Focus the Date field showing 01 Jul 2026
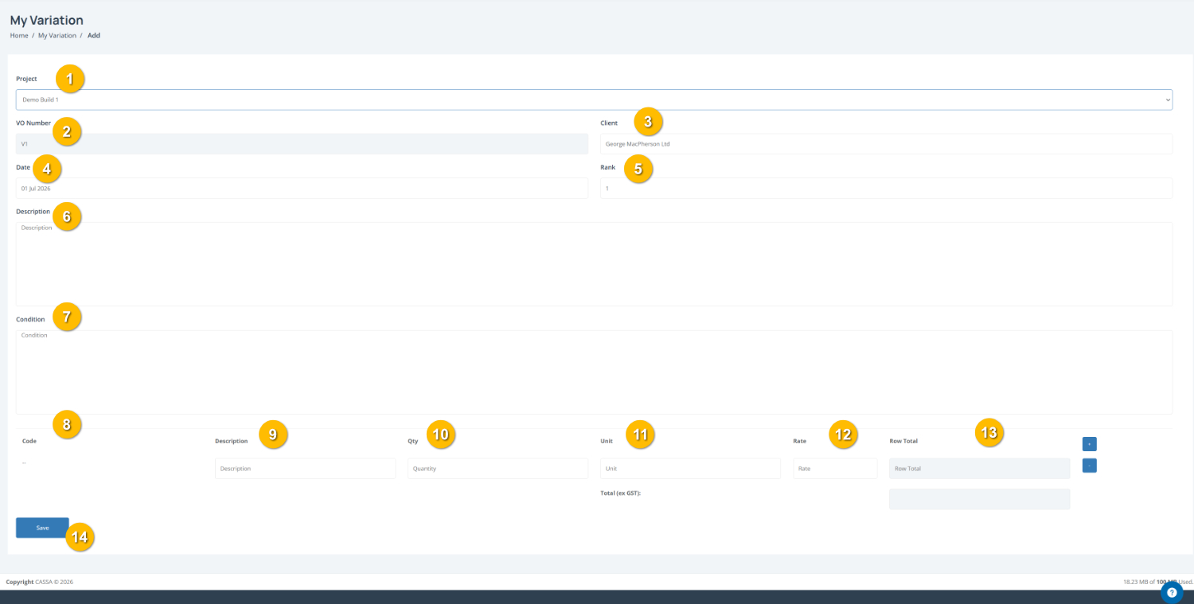 302,188
